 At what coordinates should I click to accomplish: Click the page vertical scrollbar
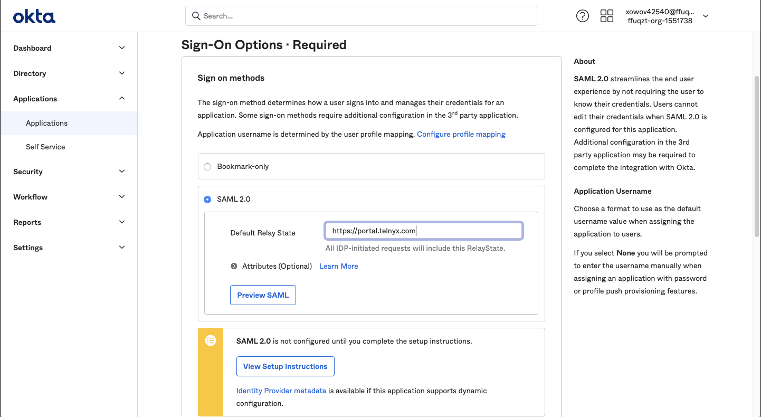757,156
